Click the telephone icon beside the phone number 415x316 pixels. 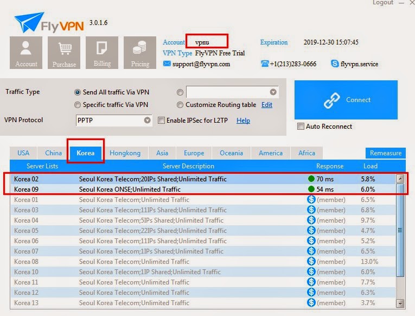pos(264,64)
